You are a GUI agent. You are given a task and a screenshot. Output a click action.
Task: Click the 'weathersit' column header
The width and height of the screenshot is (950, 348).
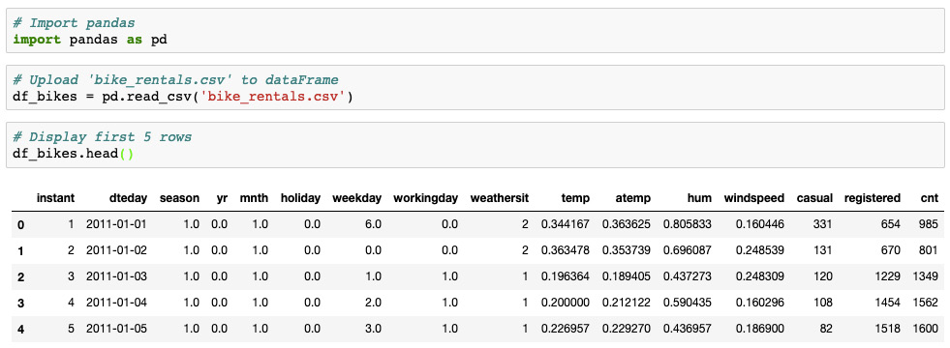pyautogui.click(x=500, y=198)
